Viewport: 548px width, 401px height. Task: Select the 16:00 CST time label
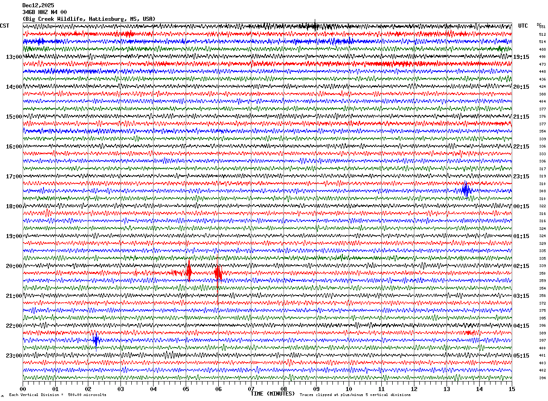pos(14,147)
